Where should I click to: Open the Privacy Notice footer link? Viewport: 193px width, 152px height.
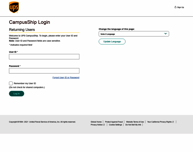(x=96, y=125)
